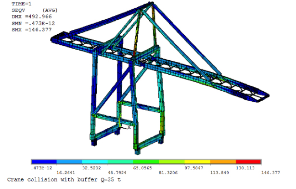Click the pure green legend color segment
This screenshot has width=296, height=189.
146,162
